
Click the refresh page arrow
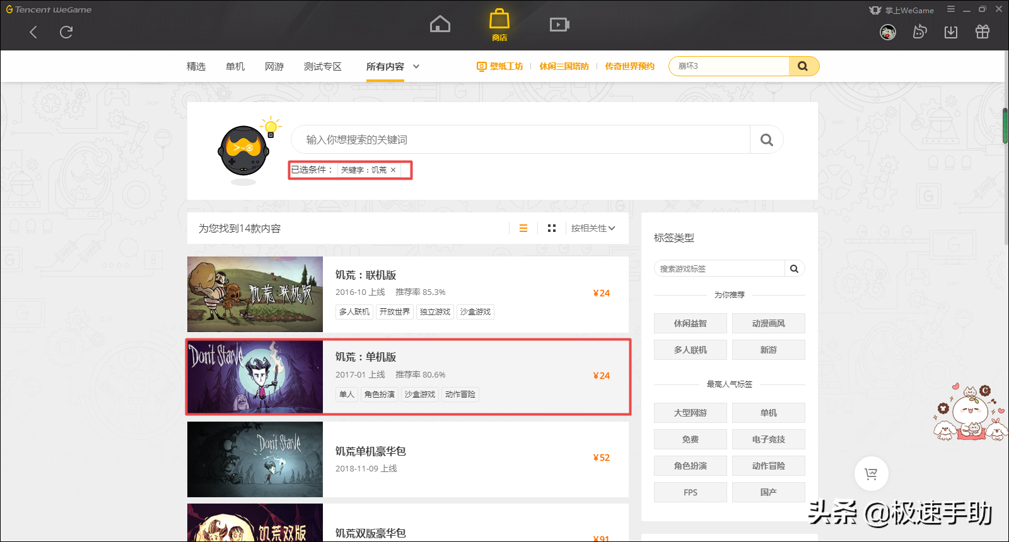click(66, 32)
